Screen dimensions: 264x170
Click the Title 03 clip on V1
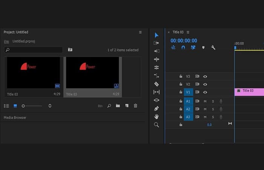click(249, 91)
